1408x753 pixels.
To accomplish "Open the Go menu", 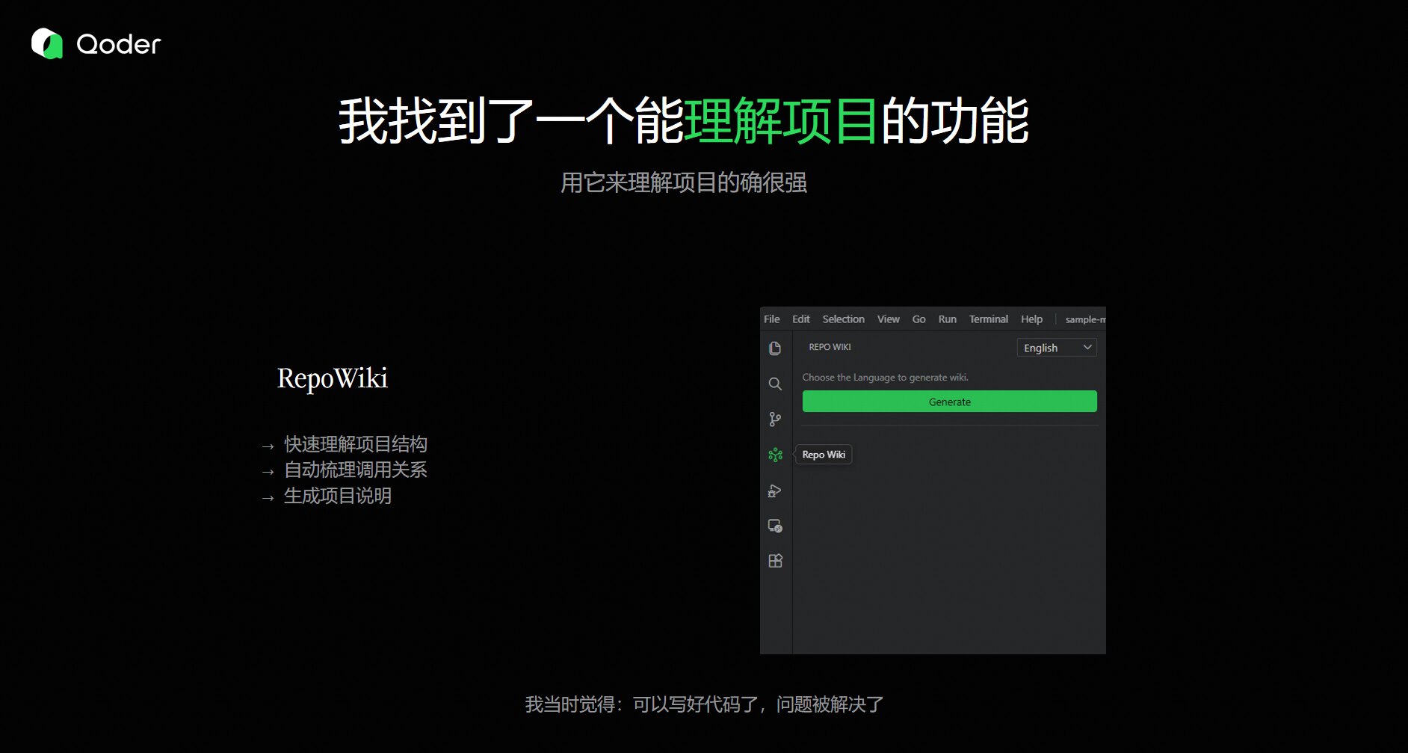I will pyautogui.click(x=919, y=319).
